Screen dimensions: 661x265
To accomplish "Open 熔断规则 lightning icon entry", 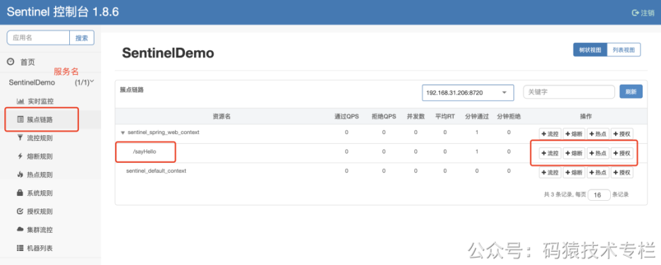I will [20, 156].
